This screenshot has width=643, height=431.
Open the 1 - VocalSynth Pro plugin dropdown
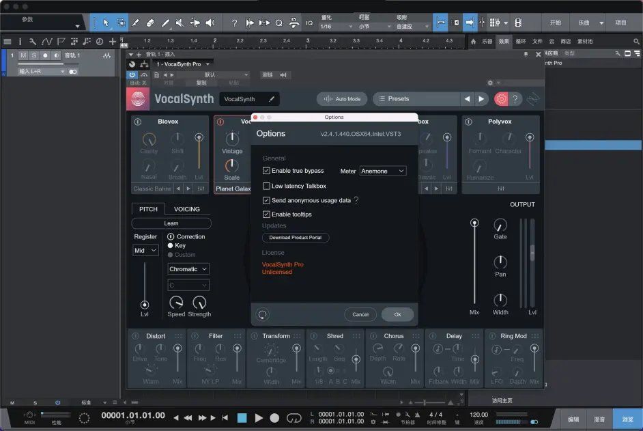coord(182,64)
